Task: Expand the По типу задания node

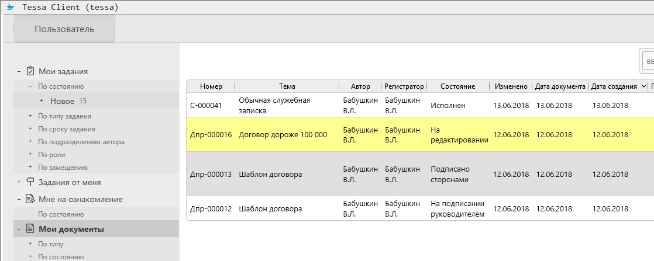Action: tap(30, 116)
